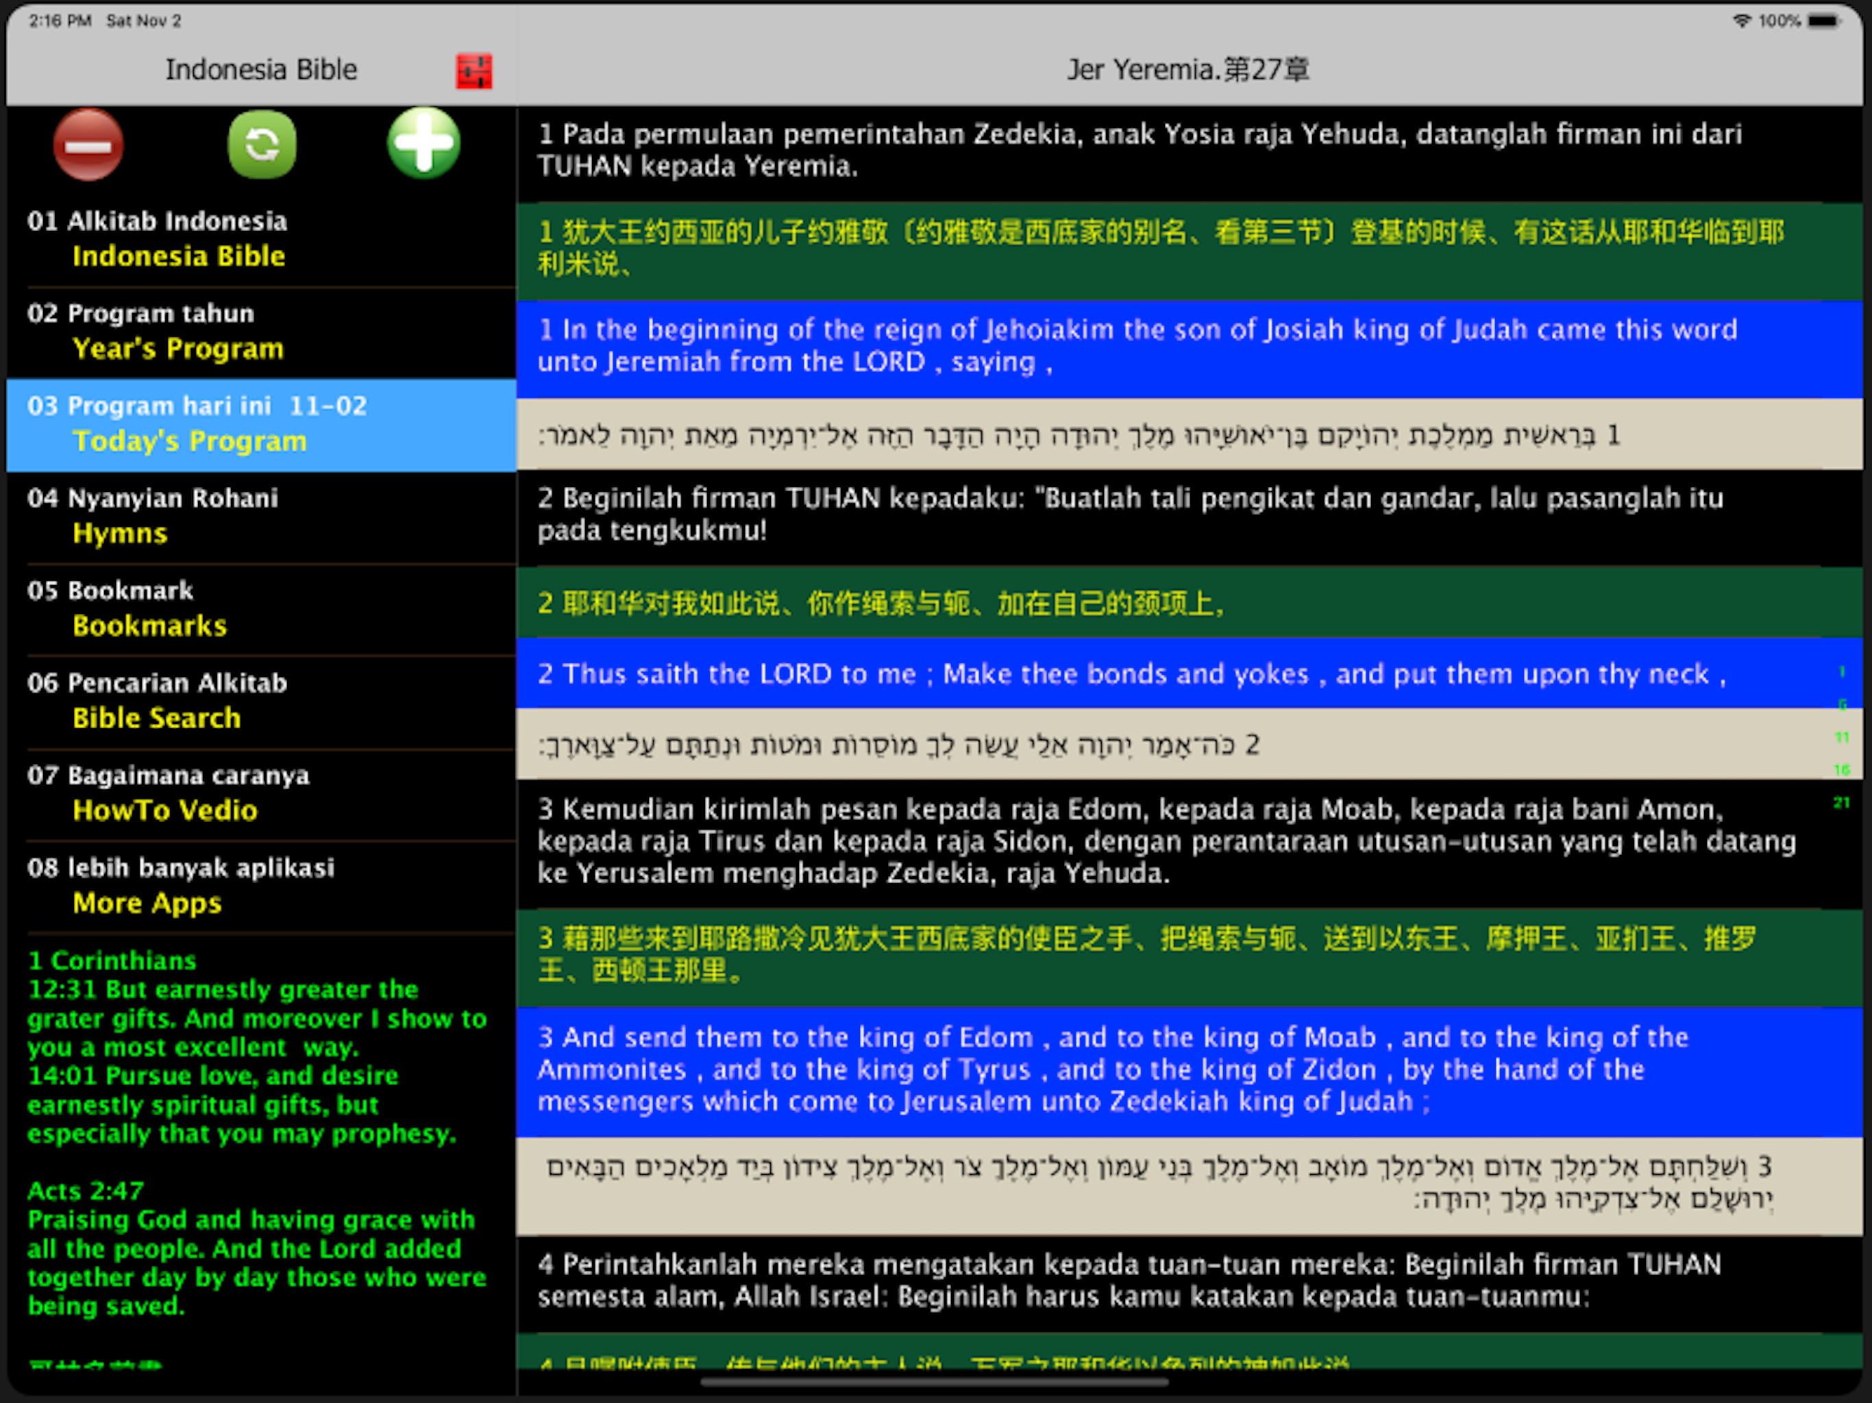Select 03 Program hari ini Today's Program
Image resolution: width=1872 pixels, height=1403 pixels.
pyautogui.click(x=262, y=424)
